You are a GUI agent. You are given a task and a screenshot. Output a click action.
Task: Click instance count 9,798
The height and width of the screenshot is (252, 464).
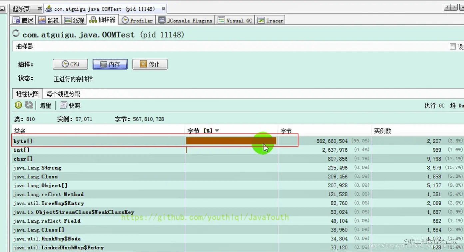pyautogui.click(x=434, y=159)
